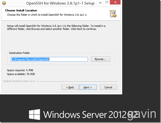The height and width of the screenshot is (123, 161).
Task: Click the 'Nullsoft Install System v2.0' label
Action: pos(19,81)
